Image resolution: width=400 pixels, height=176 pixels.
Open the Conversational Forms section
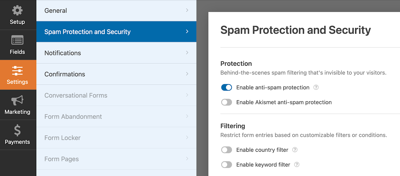[76, 95]
